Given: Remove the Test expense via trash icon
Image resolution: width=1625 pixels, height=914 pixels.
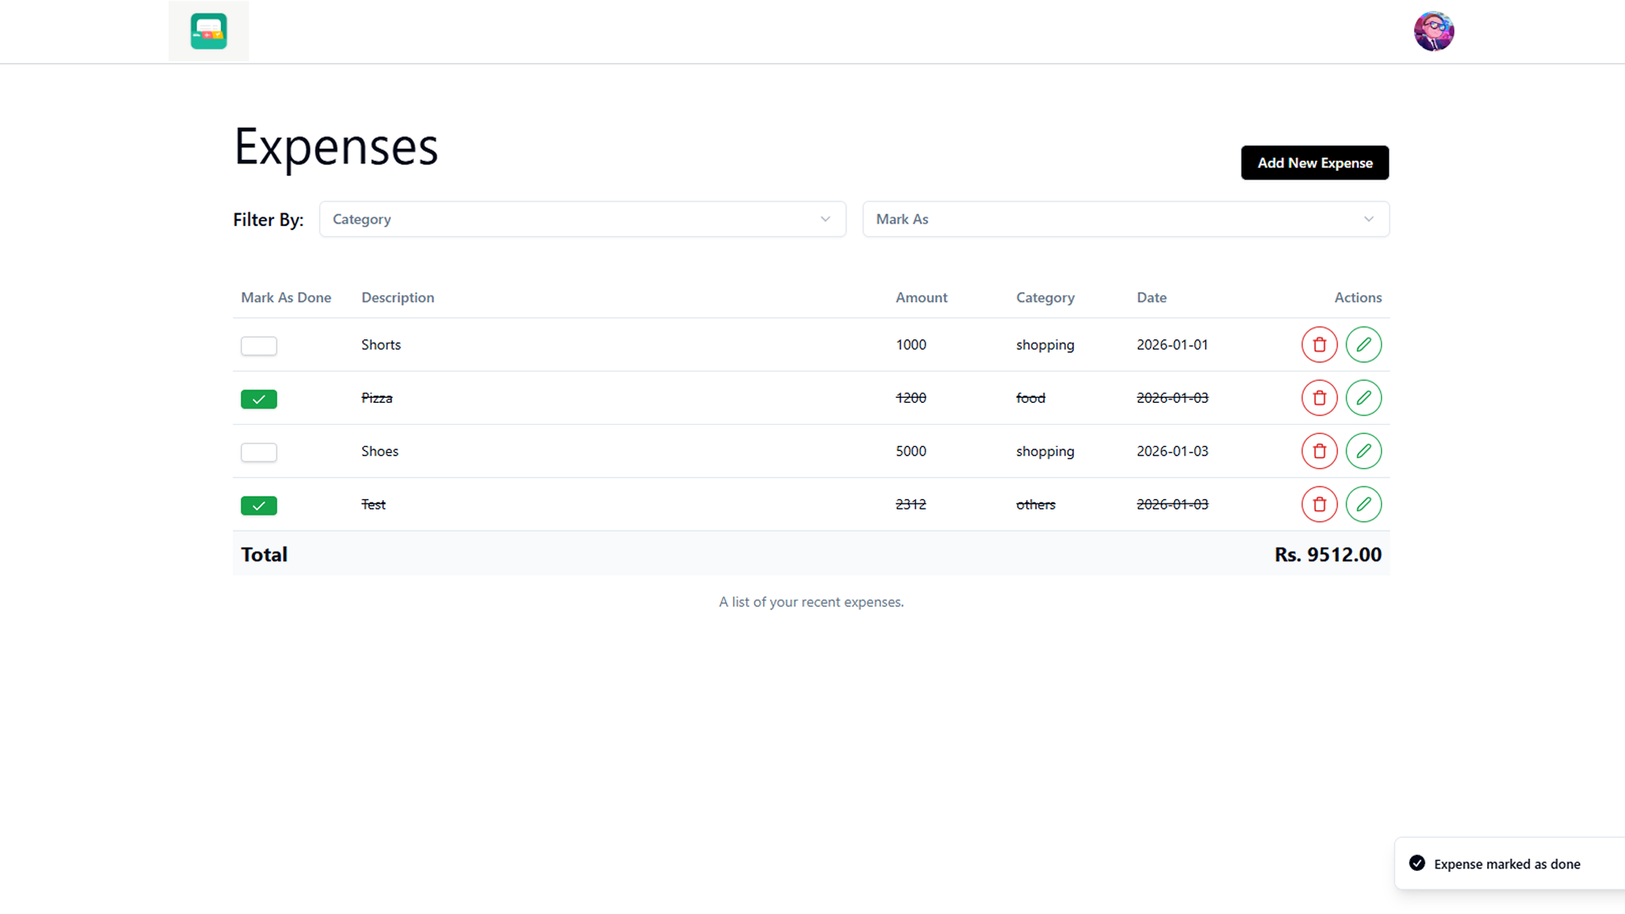Looking at the screenshot, I should [1319, 504].
